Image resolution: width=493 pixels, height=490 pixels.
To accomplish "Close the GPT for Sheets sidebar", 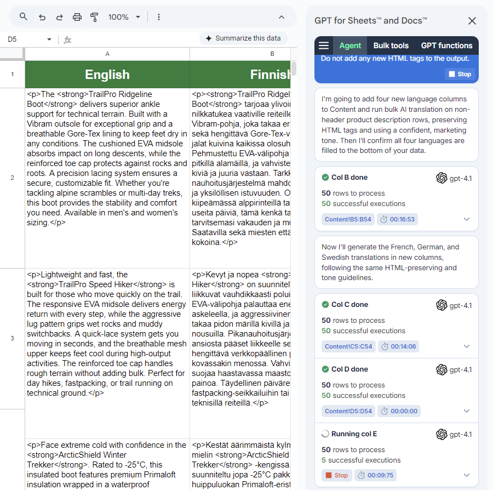I will click(472, 21).
